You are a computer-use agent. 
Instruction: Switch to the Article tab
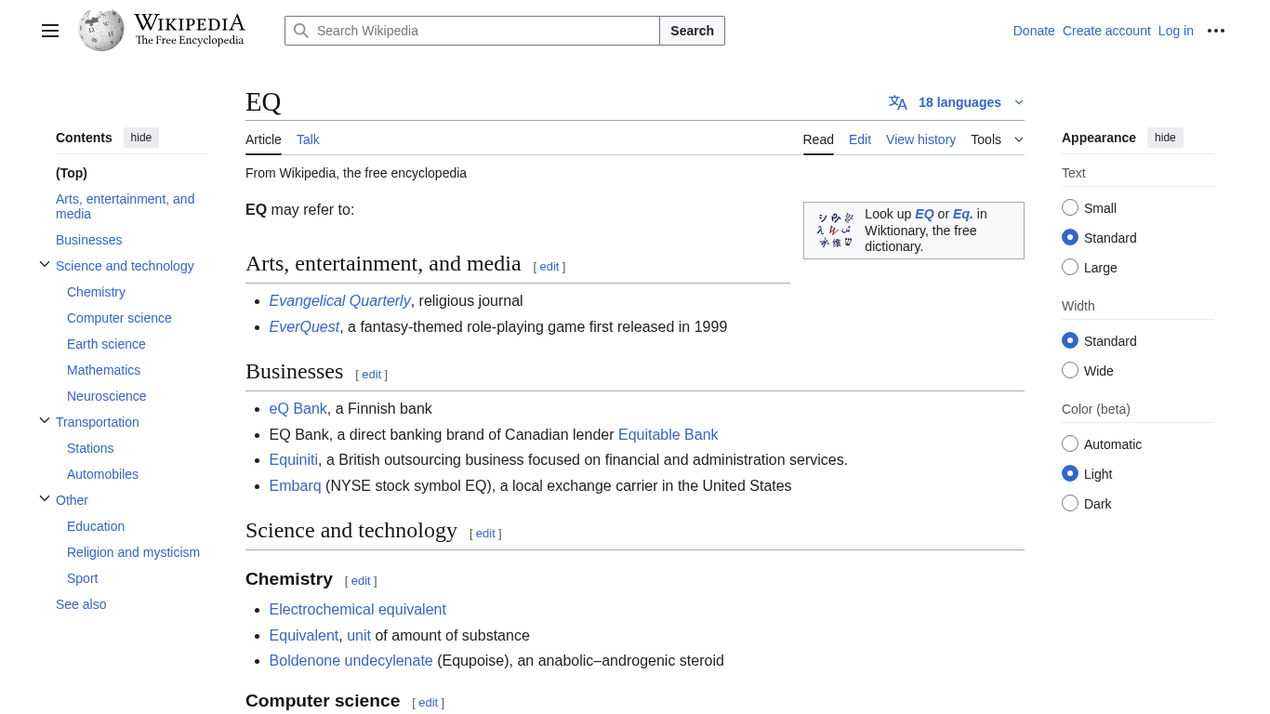coord(263,139)
